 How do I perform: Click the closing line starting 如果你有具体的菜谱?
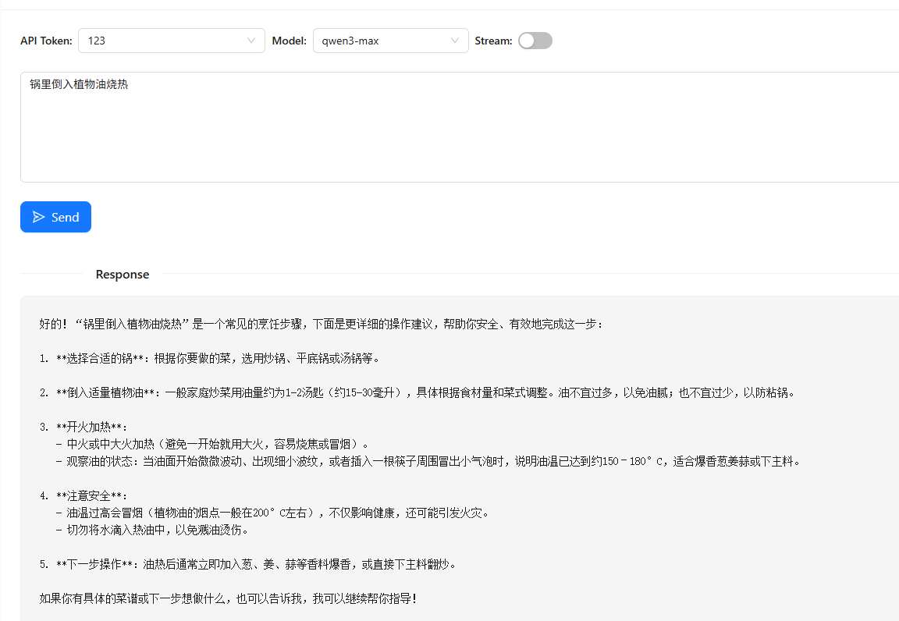click(x=228, y=598)
